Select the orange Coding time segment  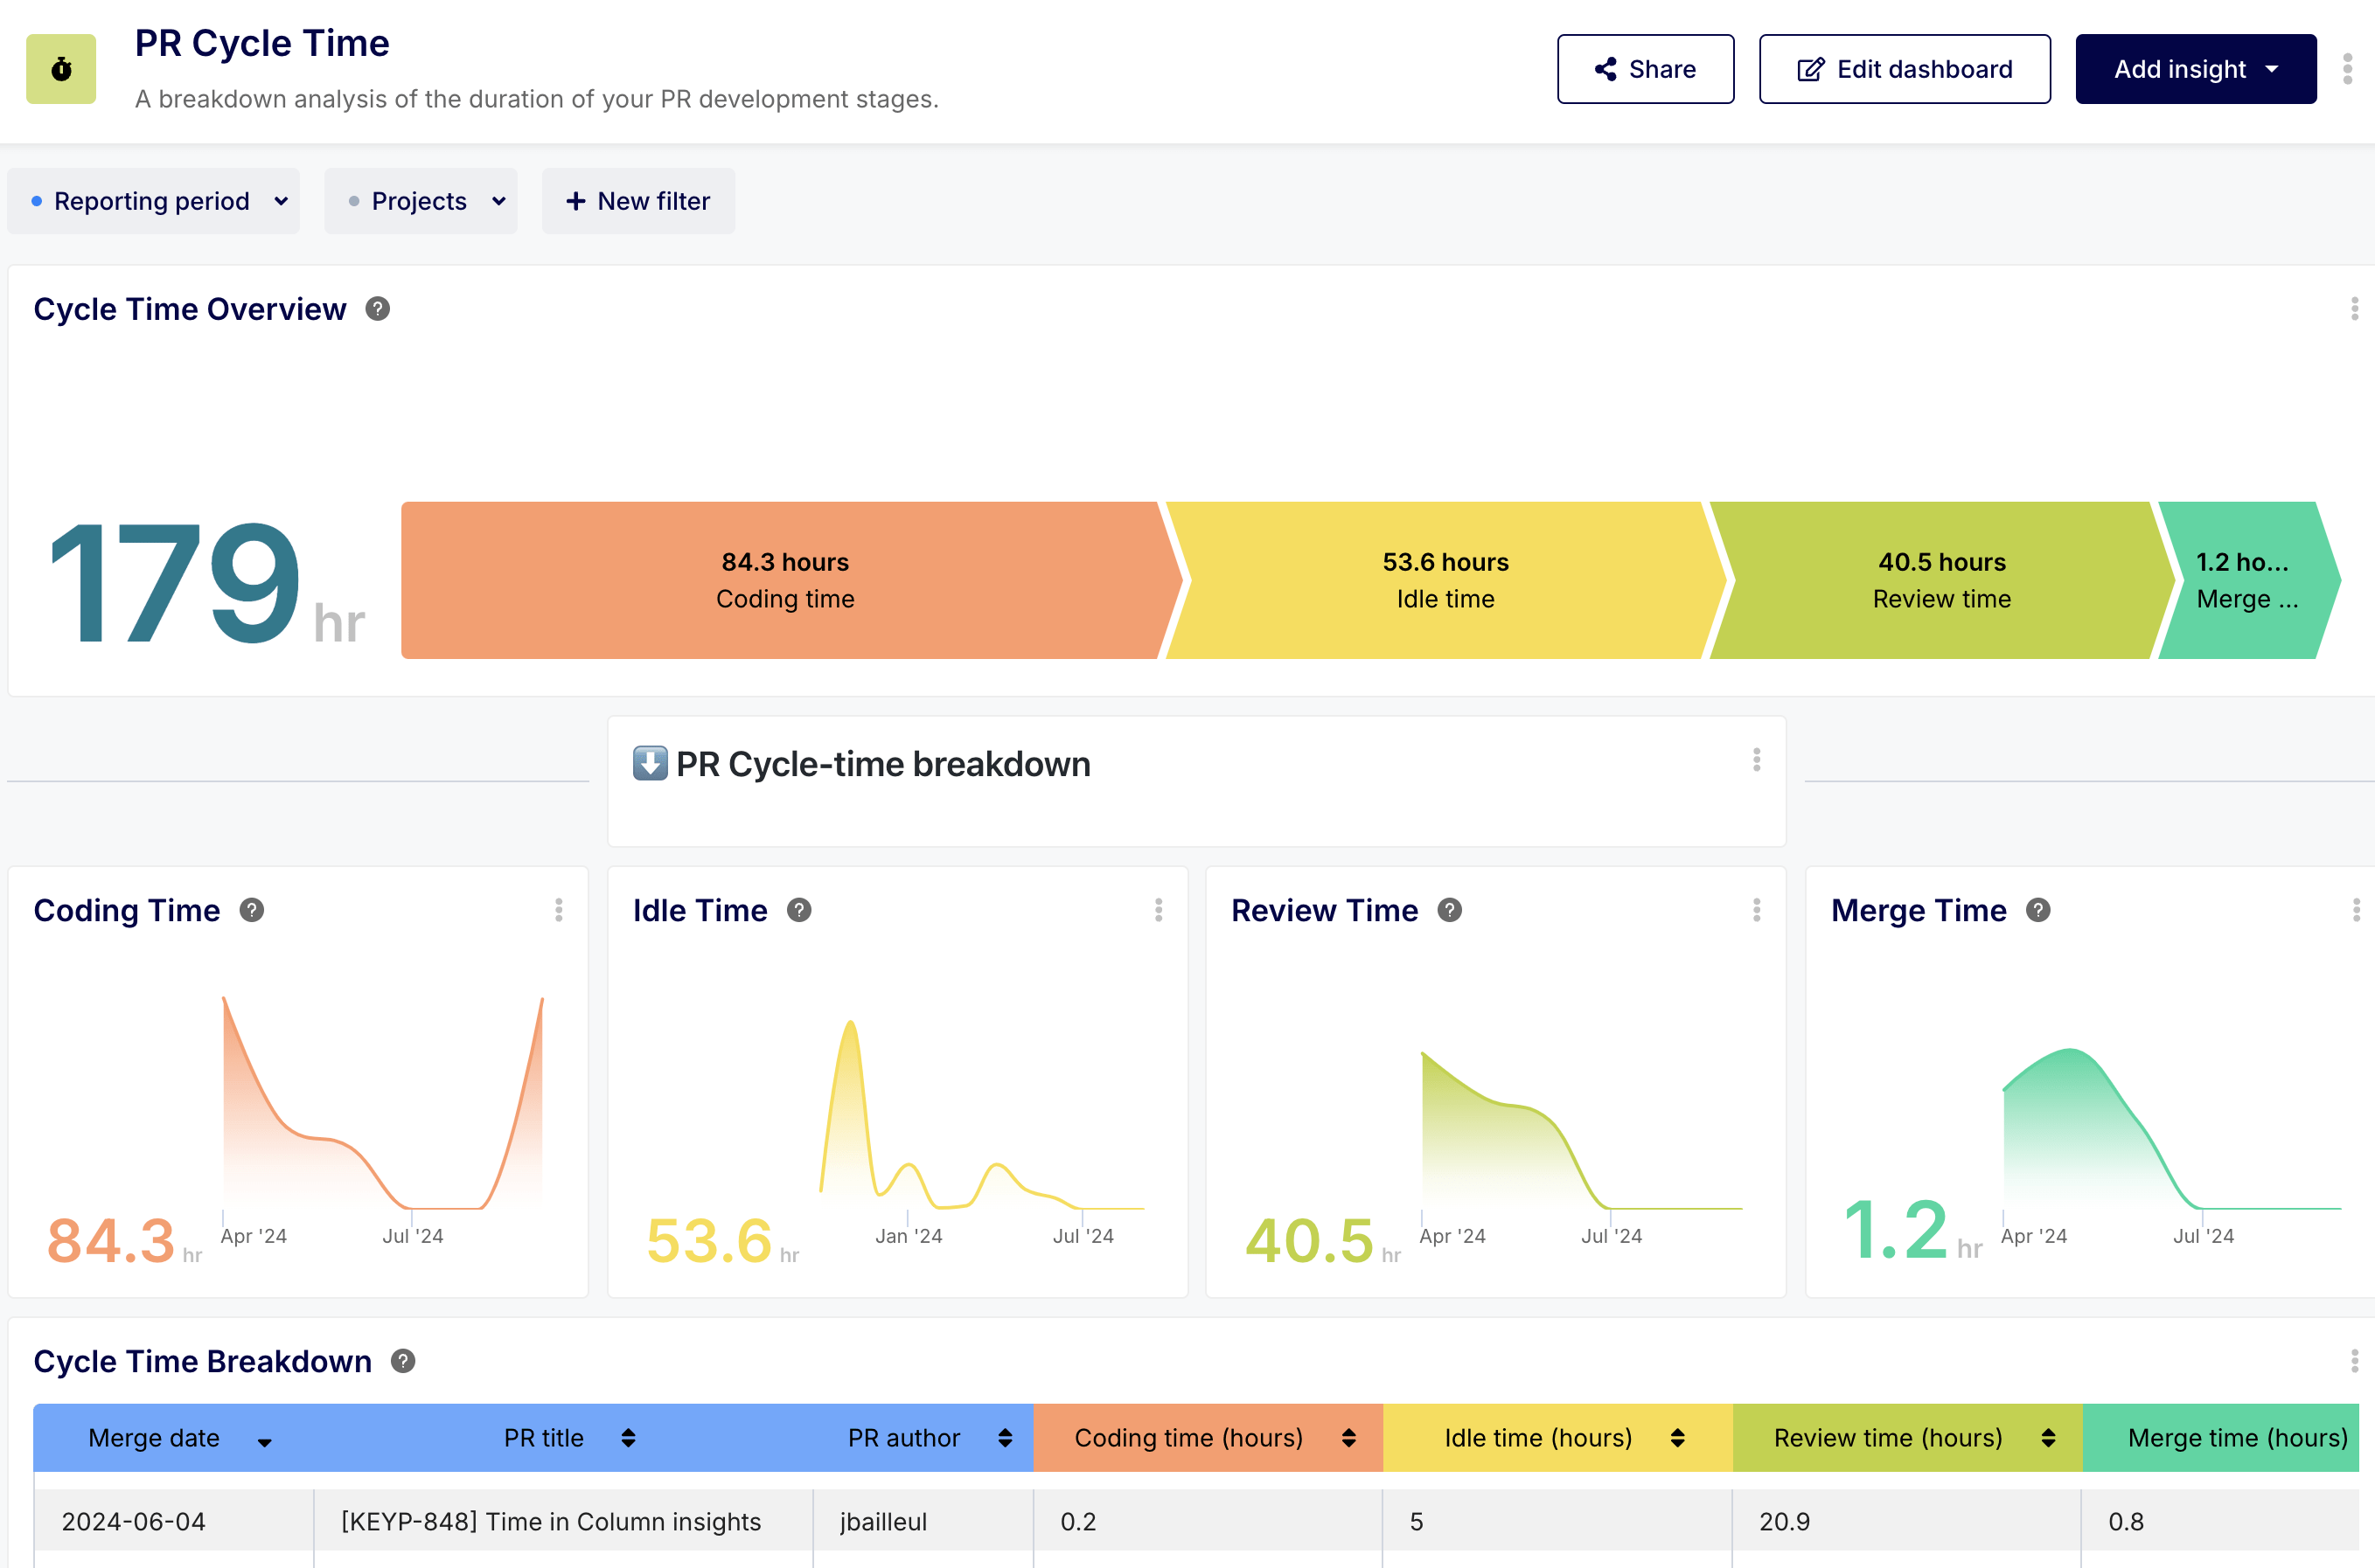point(784,580)
